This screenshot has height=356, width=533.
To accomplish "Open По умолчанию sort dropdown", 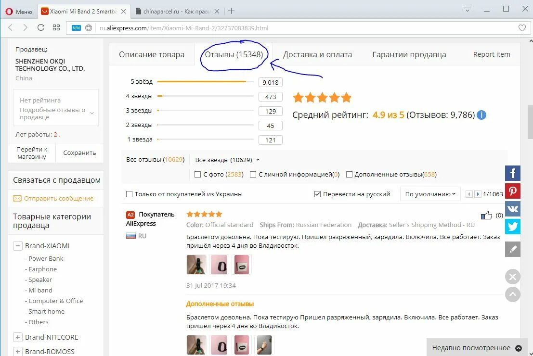I will click(x=430, y=194).
